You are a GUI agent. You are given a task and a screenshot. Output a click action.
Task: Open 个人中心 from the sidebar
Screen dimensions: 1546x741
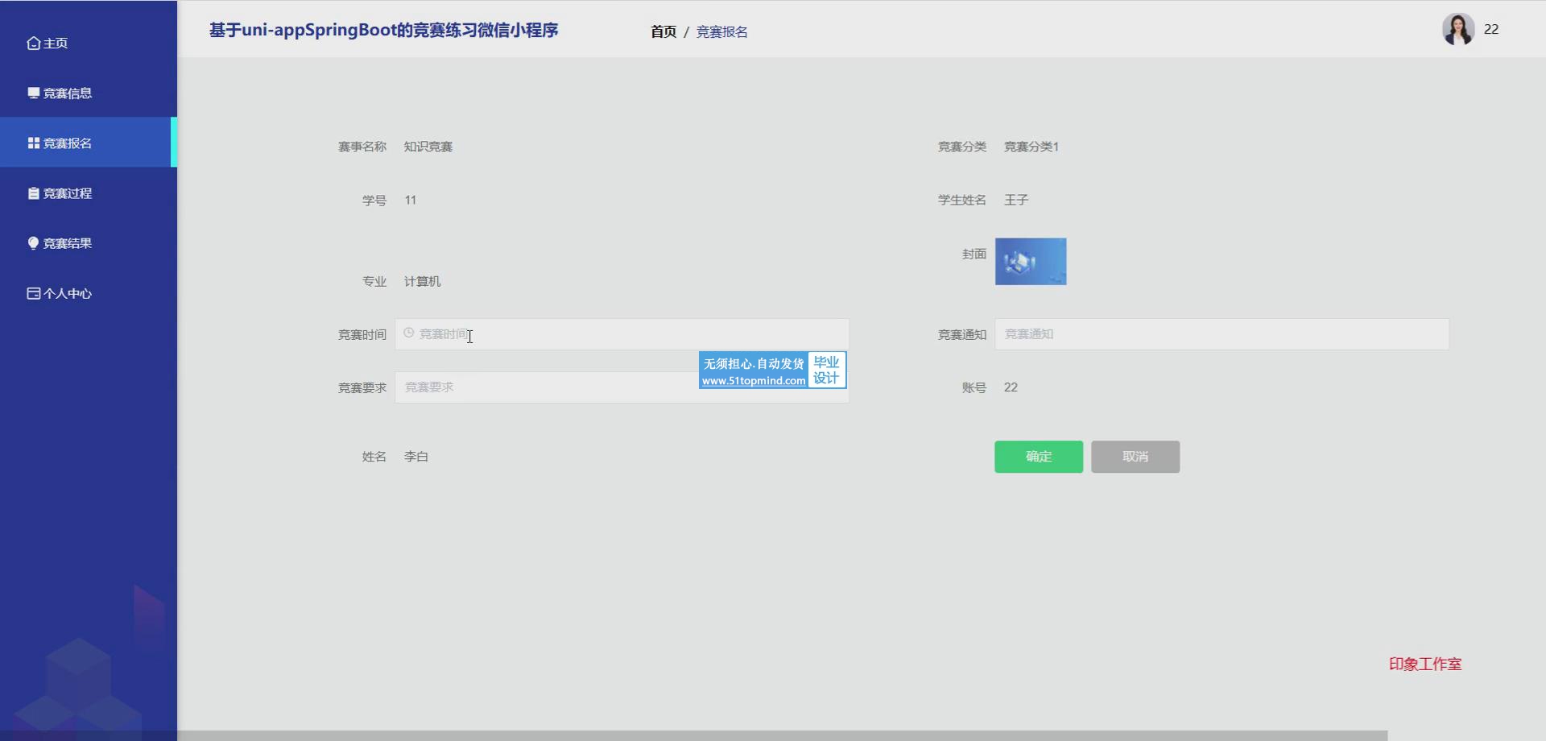(68, 293)
